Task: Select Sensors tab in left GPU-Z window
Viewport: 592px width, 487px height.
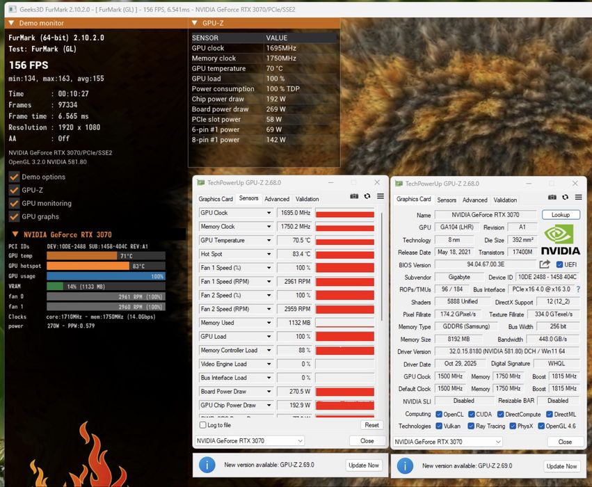Action: 249,198
